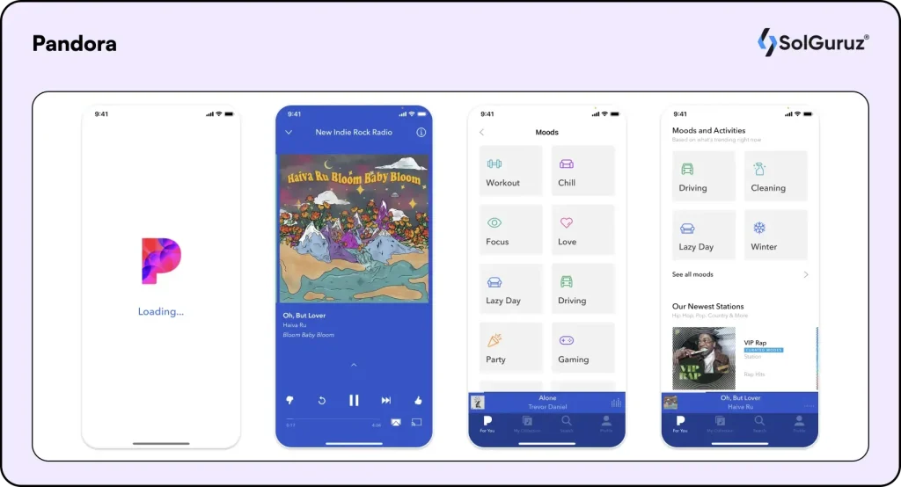The image size is (901, 487).
Task: Collapse player with the down chevron
Action: (289, 132)
